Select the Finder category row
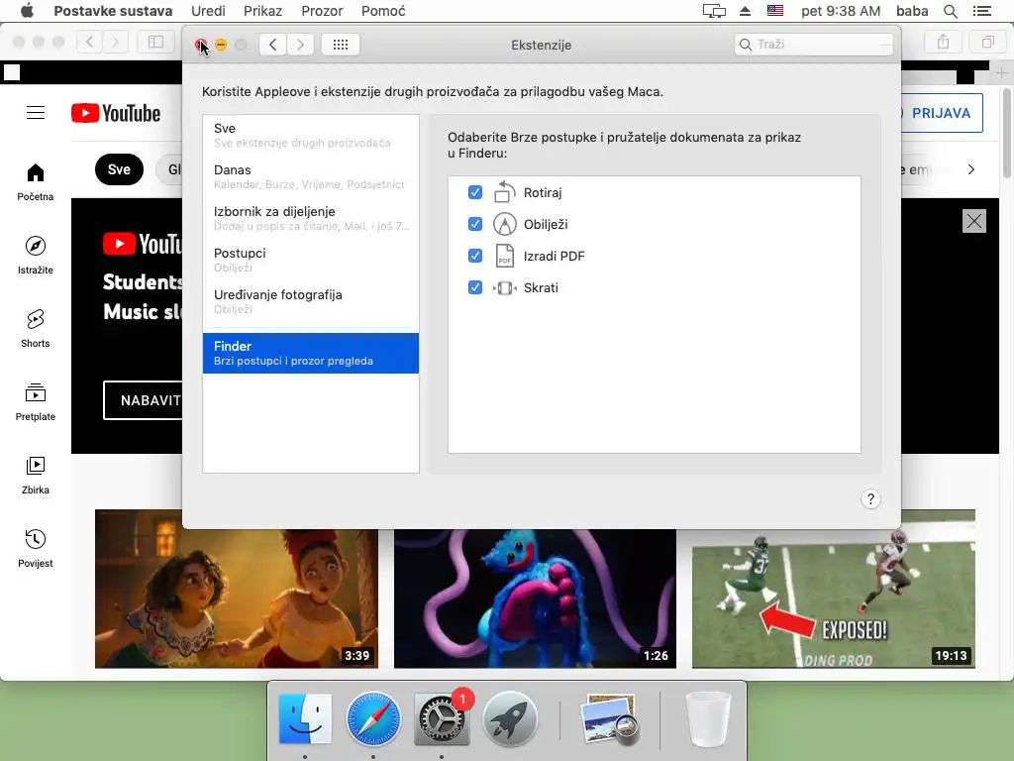The width and height of the screenshot is (1014, 761). (x=310, y=353)
